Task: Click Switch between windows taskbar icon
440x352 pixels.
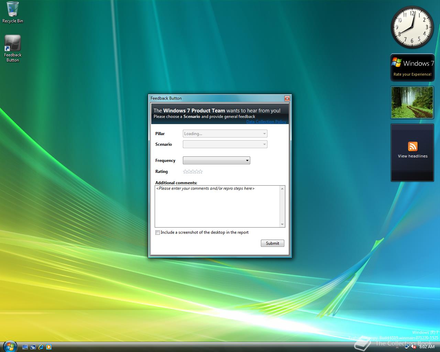Action: click(x=33, y=347)
